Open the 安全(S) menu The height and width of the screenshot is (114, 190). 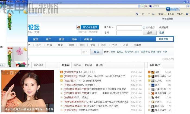[171, 14]
